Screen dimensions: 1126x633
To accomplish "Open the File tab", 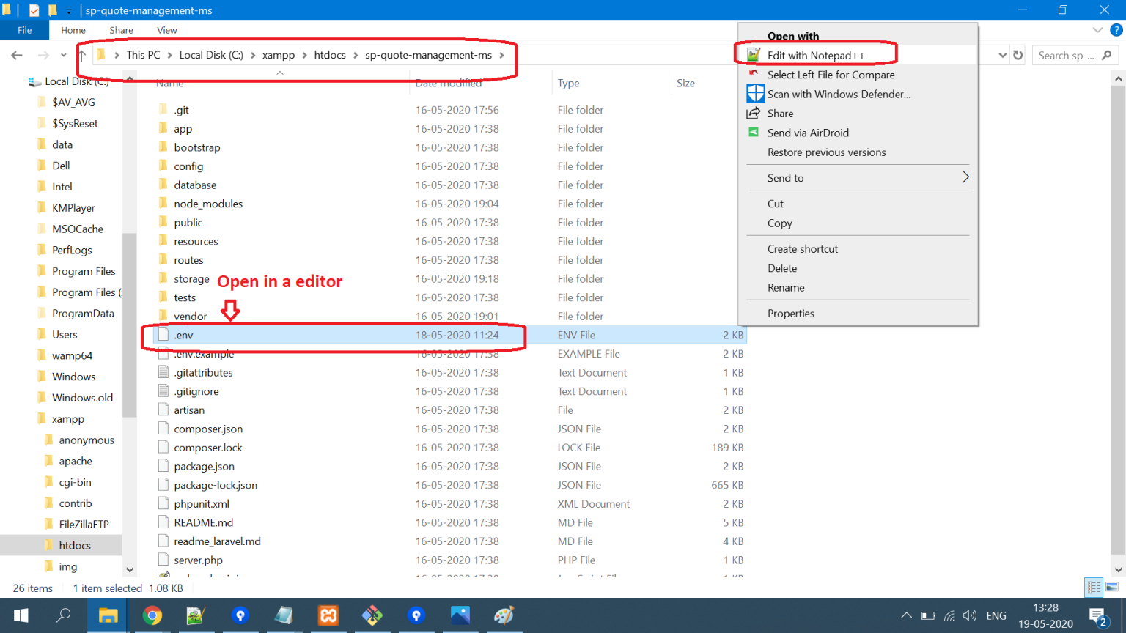I will pyautogui.click(x=24, y=30).
